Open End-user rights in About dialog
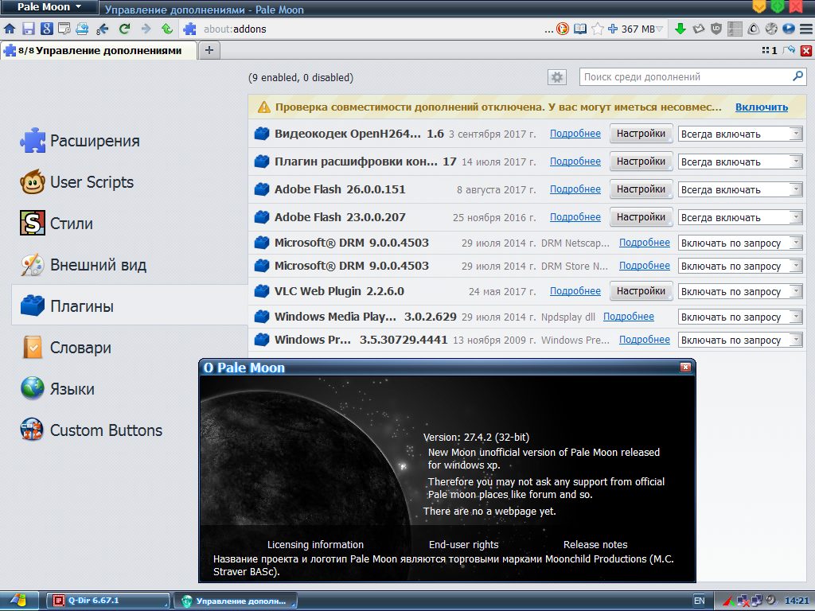 tap(464, 544)
